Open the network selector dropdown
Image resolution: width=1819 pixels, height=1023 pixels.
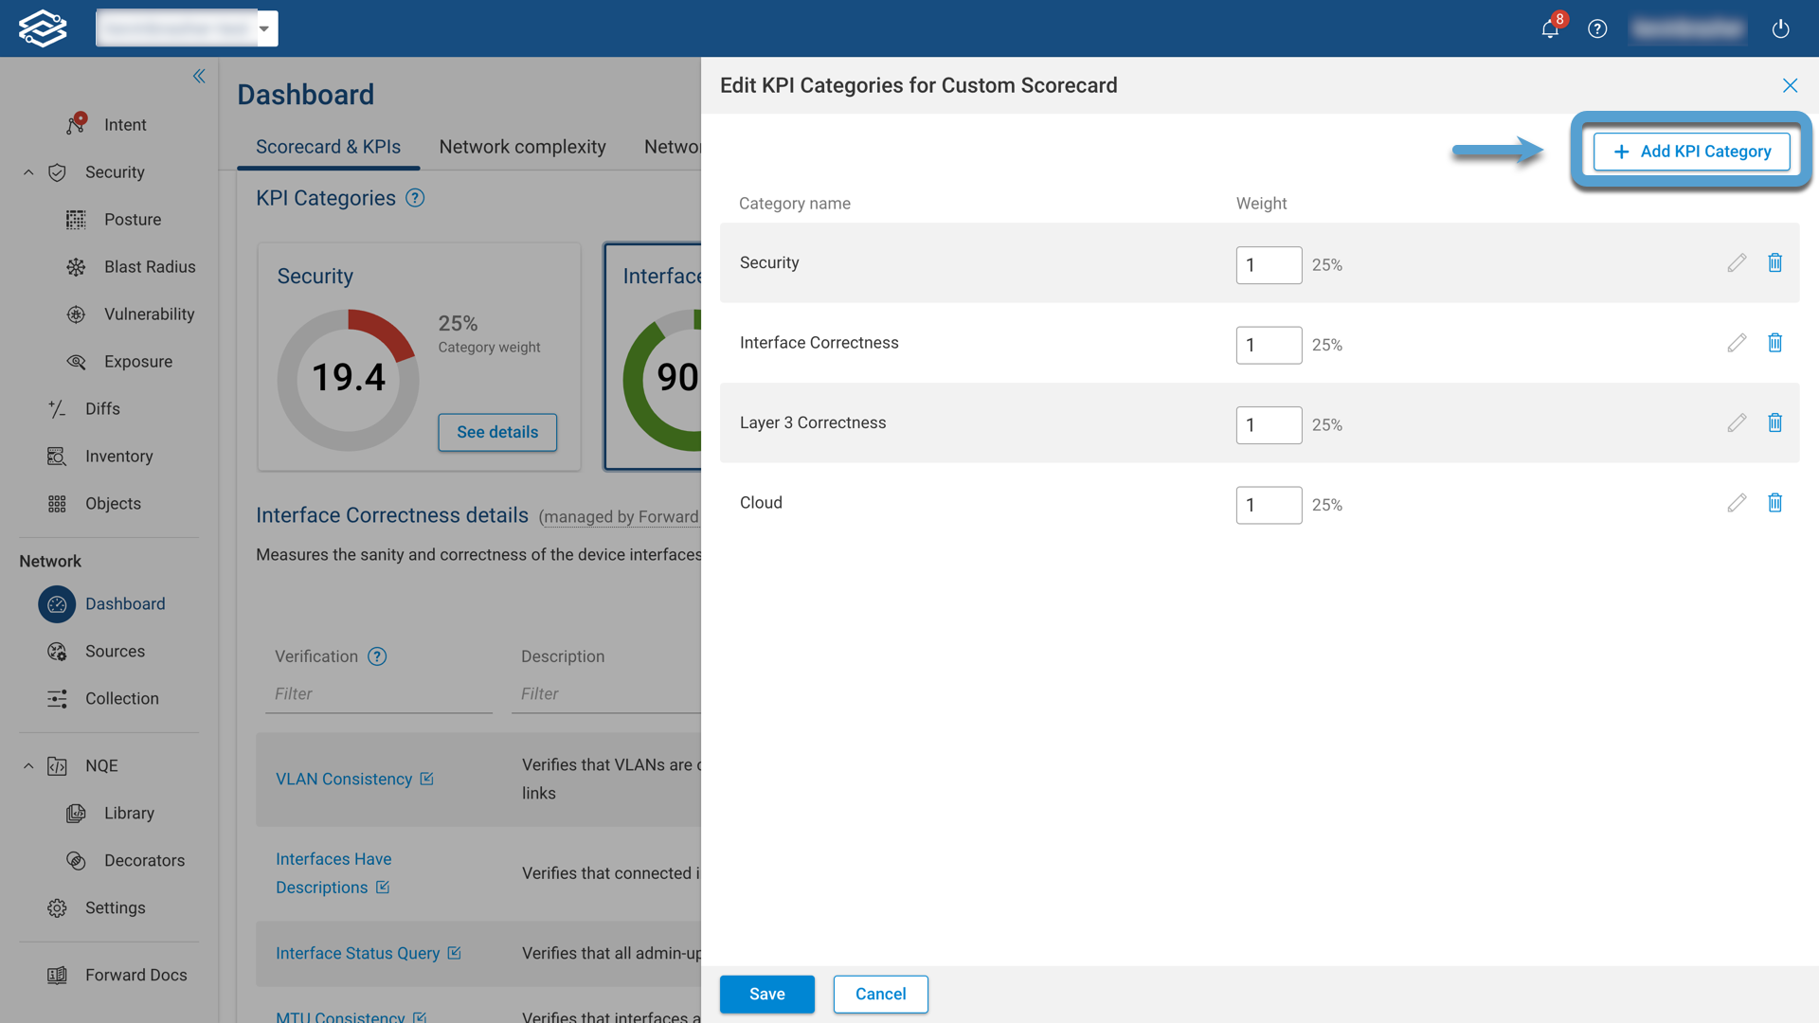point(264,28)
